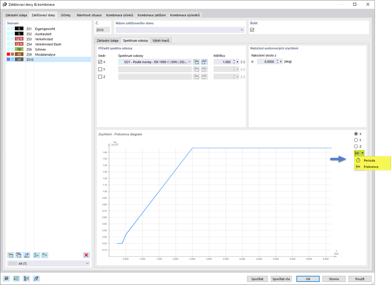Select Perioda from the popup menu
This screenshot has width=391, height=285.
pyautogui.click(x=372, y=161)
